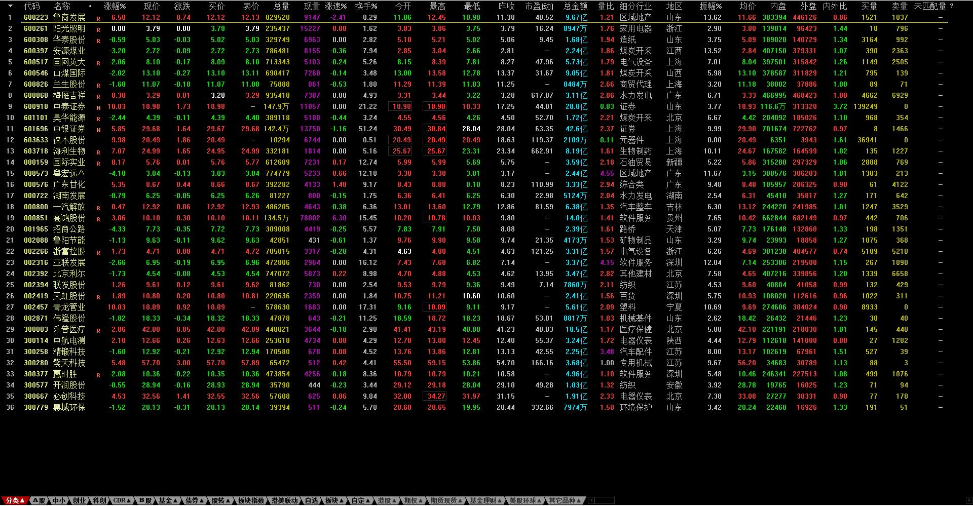
Task: Sort by the 未匹配量 column header
Action: (x=930, y=6)
